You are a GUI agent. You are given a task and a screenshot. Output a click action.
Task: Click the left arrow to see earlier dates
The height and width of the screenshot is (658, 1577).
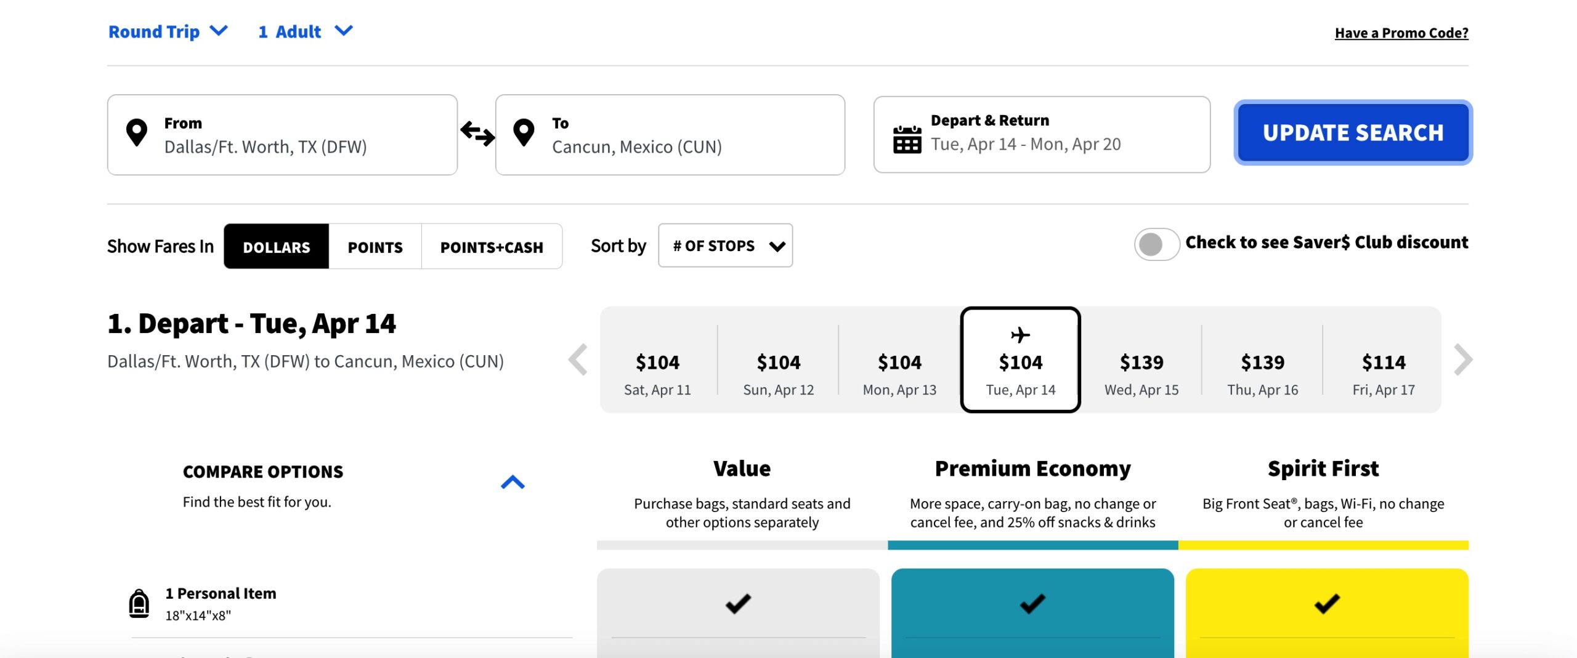[578, 359]
